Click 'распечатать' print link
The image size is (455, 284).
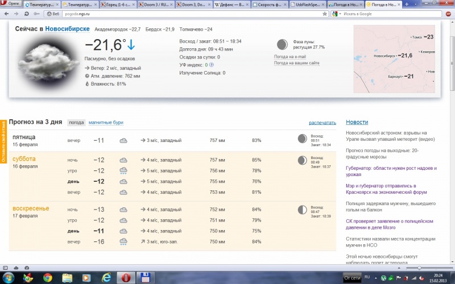(322, 123)
